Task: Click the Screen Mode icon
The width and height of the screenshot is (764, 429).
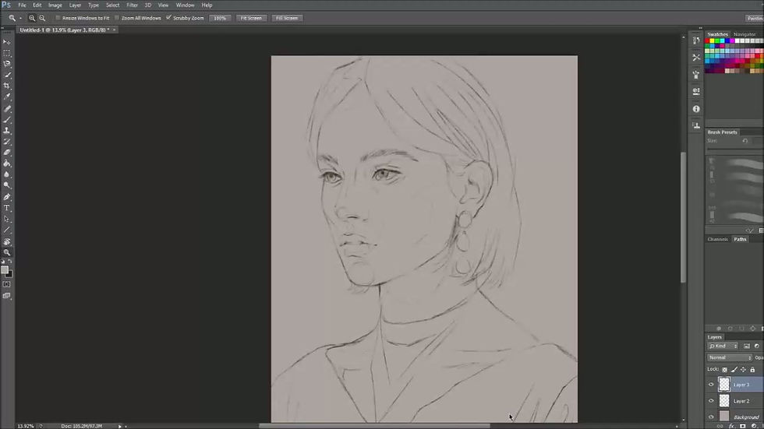Action: 7,296
